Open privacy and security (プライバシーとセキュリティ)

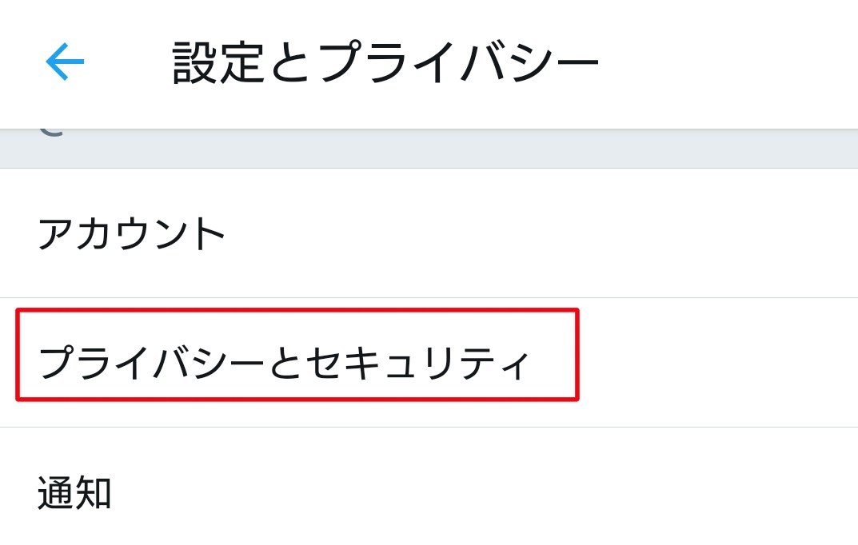click(285, 363)
